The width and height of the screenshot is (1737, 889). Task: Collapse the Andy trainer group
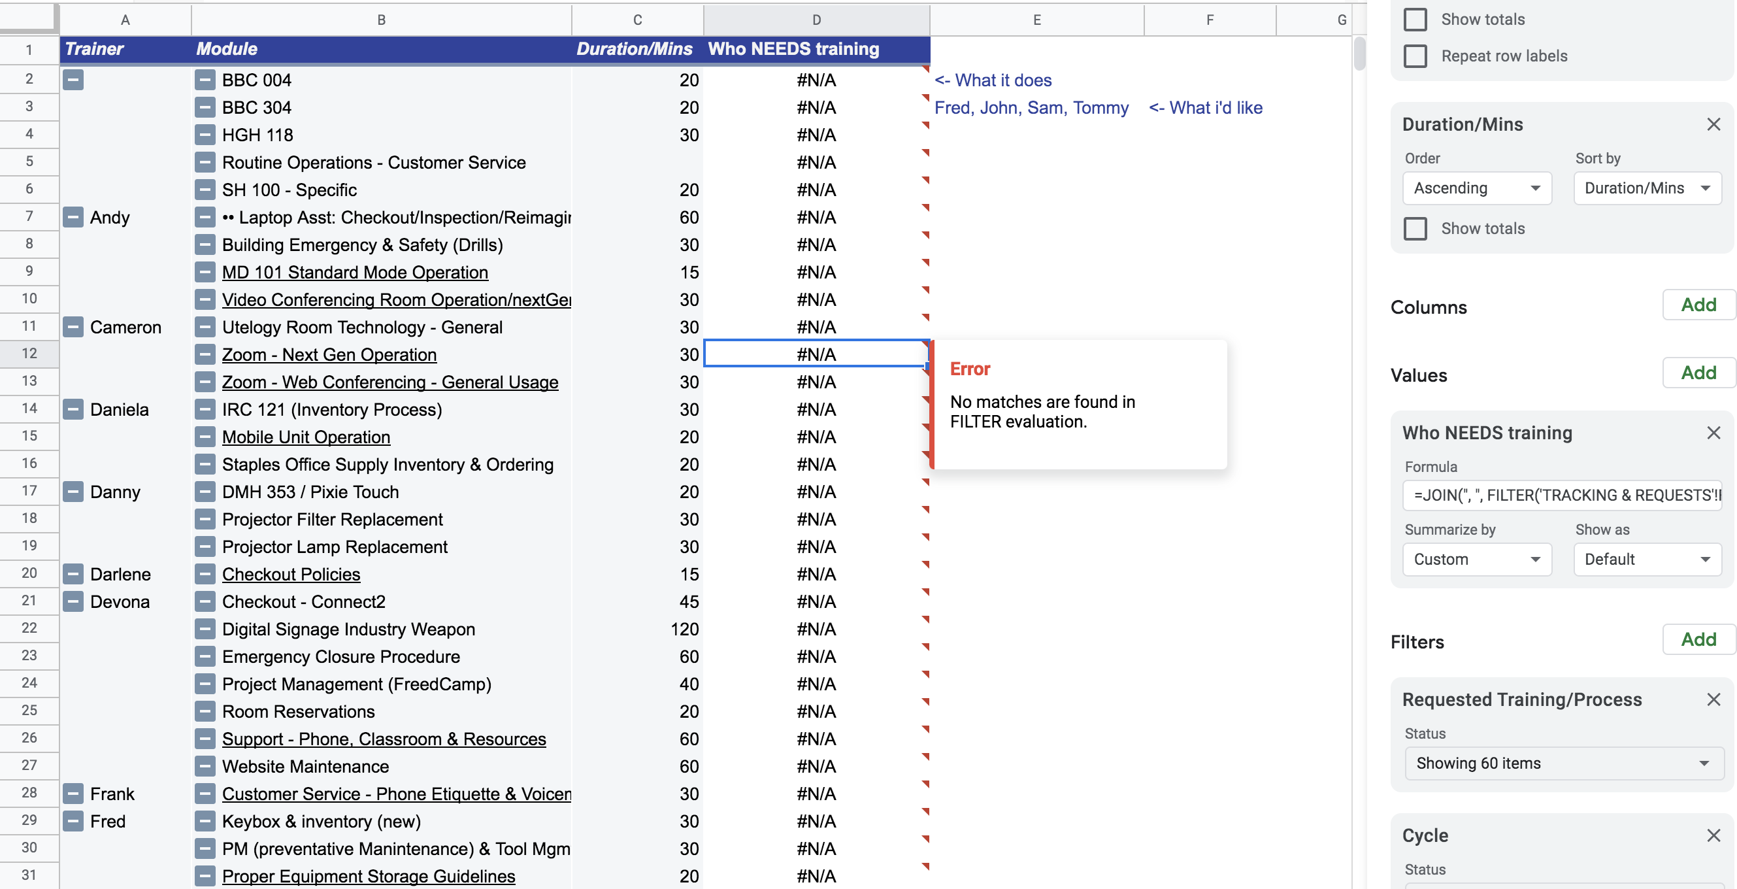click(73, 217)
